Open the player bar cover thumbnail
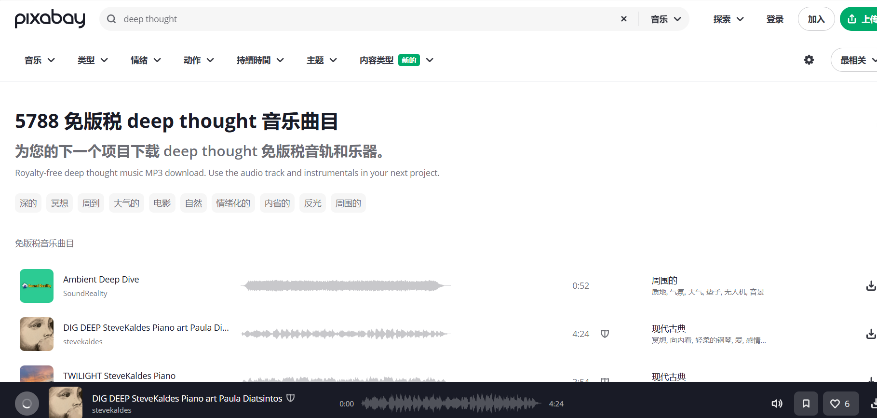 click(66, 402)
